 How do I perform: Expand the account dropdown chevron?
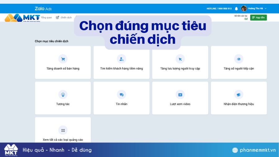pos(266,8)
